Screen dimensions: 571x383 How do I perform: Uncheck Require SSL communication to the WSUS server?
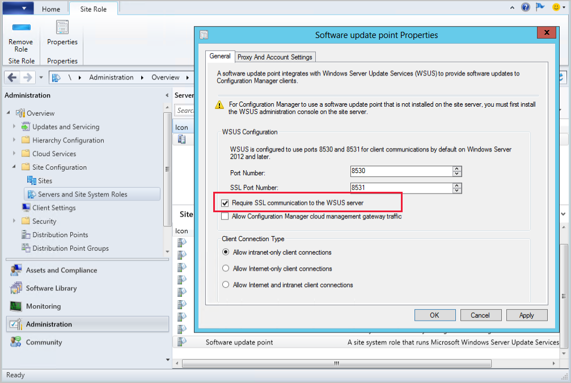click(225, 203)
